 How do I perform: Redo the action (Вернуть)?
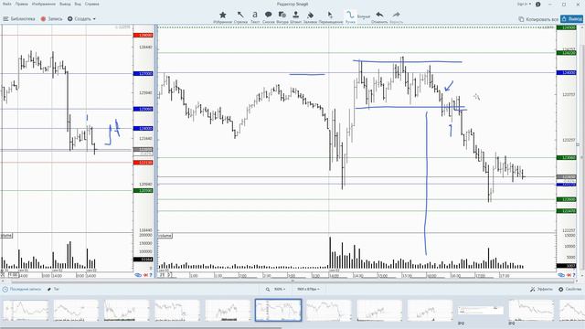396,16
